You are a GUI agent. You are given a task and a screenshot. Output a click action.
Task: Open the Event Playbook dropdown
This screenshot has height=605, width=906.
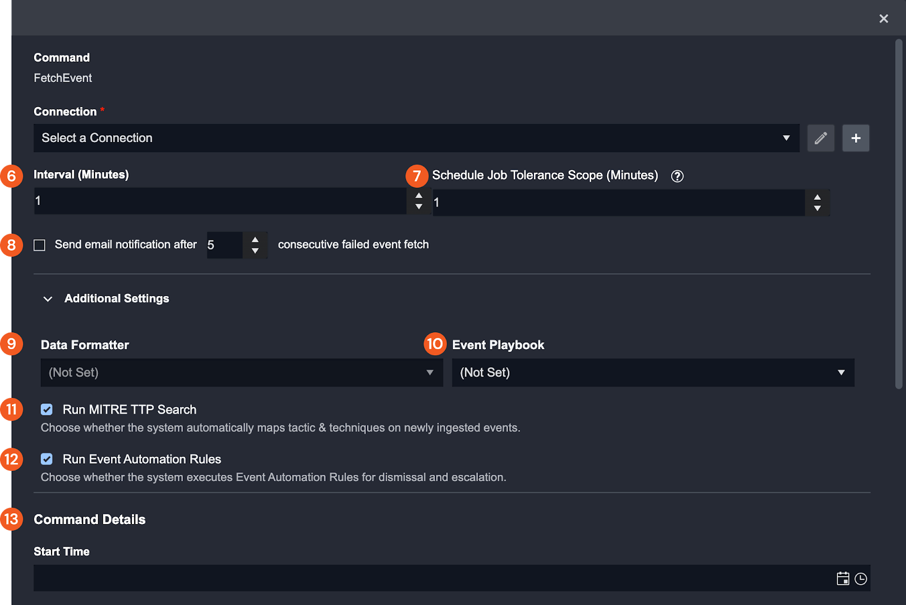653,372
